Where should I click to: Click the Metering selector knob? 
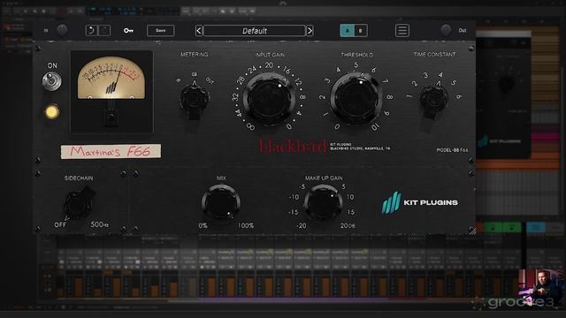(195, 98)
